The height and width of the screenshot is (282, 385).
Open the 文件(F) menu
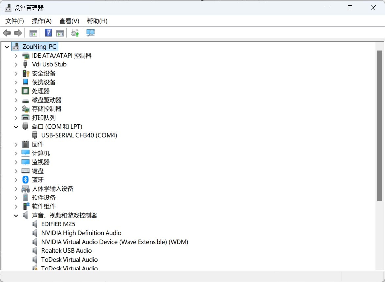14,21
